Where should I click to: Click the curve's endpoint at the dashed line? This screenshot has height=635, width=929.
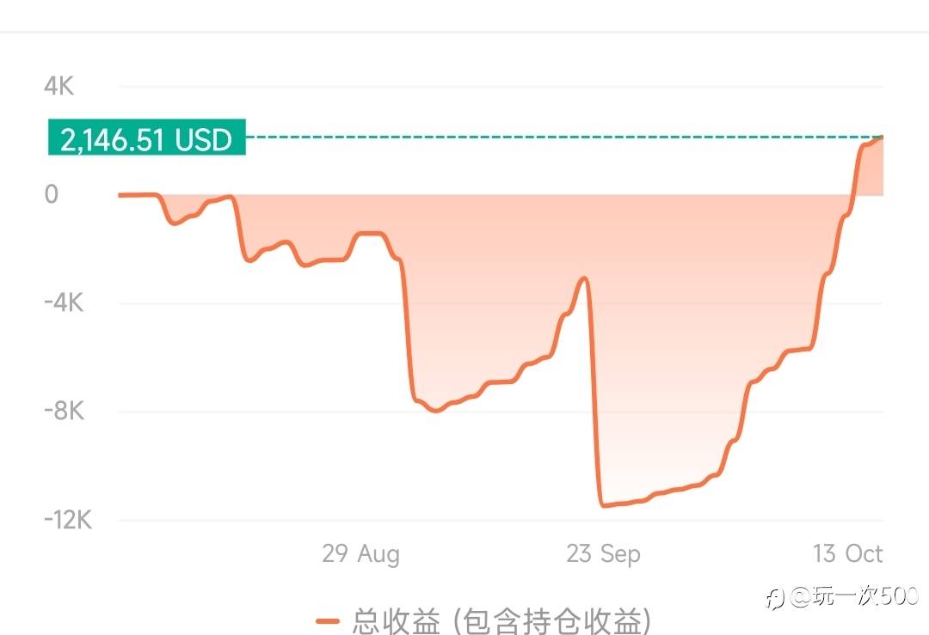click(882, 137)
